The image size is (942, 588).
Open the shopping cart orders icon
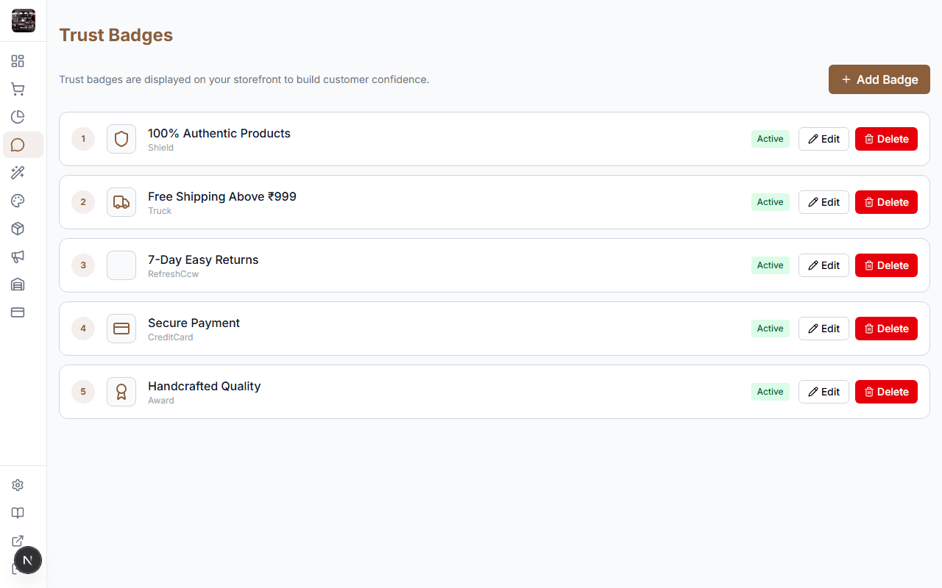click(18, 89)
